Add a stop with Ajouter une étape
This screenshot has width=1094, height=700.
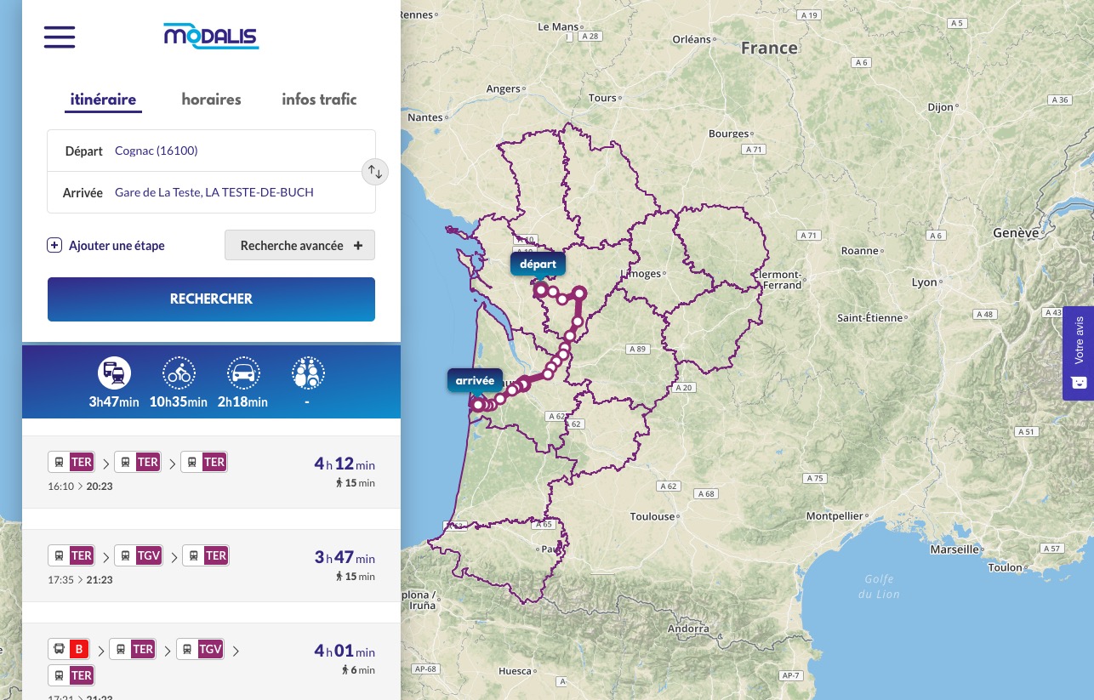[106, 246]
